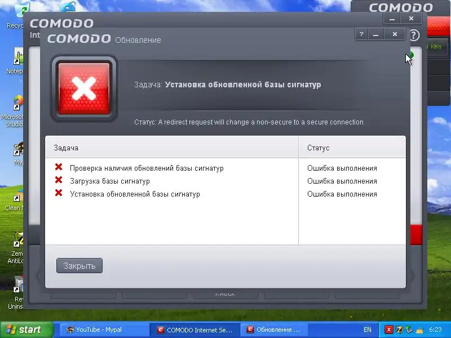Close the update dialog with Закрыть button
The width and height of the screenshot is (451, 338).
click(x=79, y=265)
